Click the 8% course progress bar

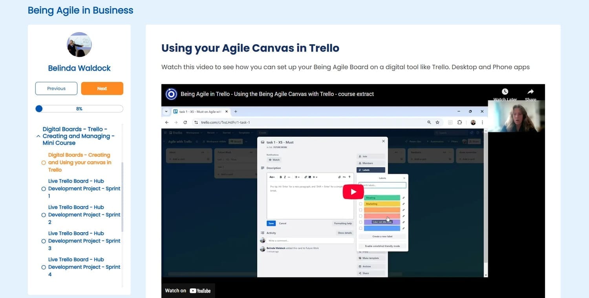79,108
